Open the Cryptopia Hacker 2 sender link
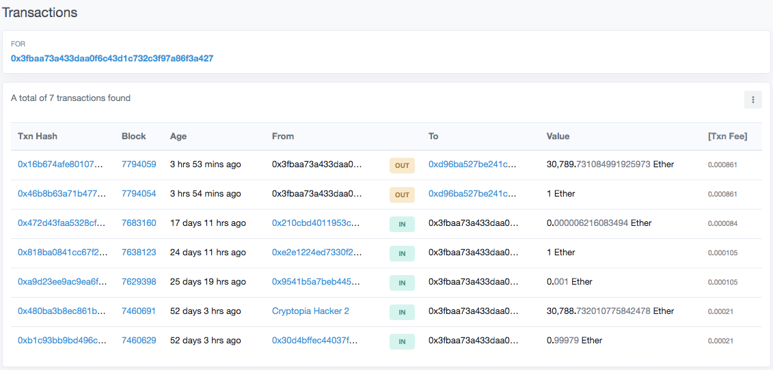 (310, 311)
